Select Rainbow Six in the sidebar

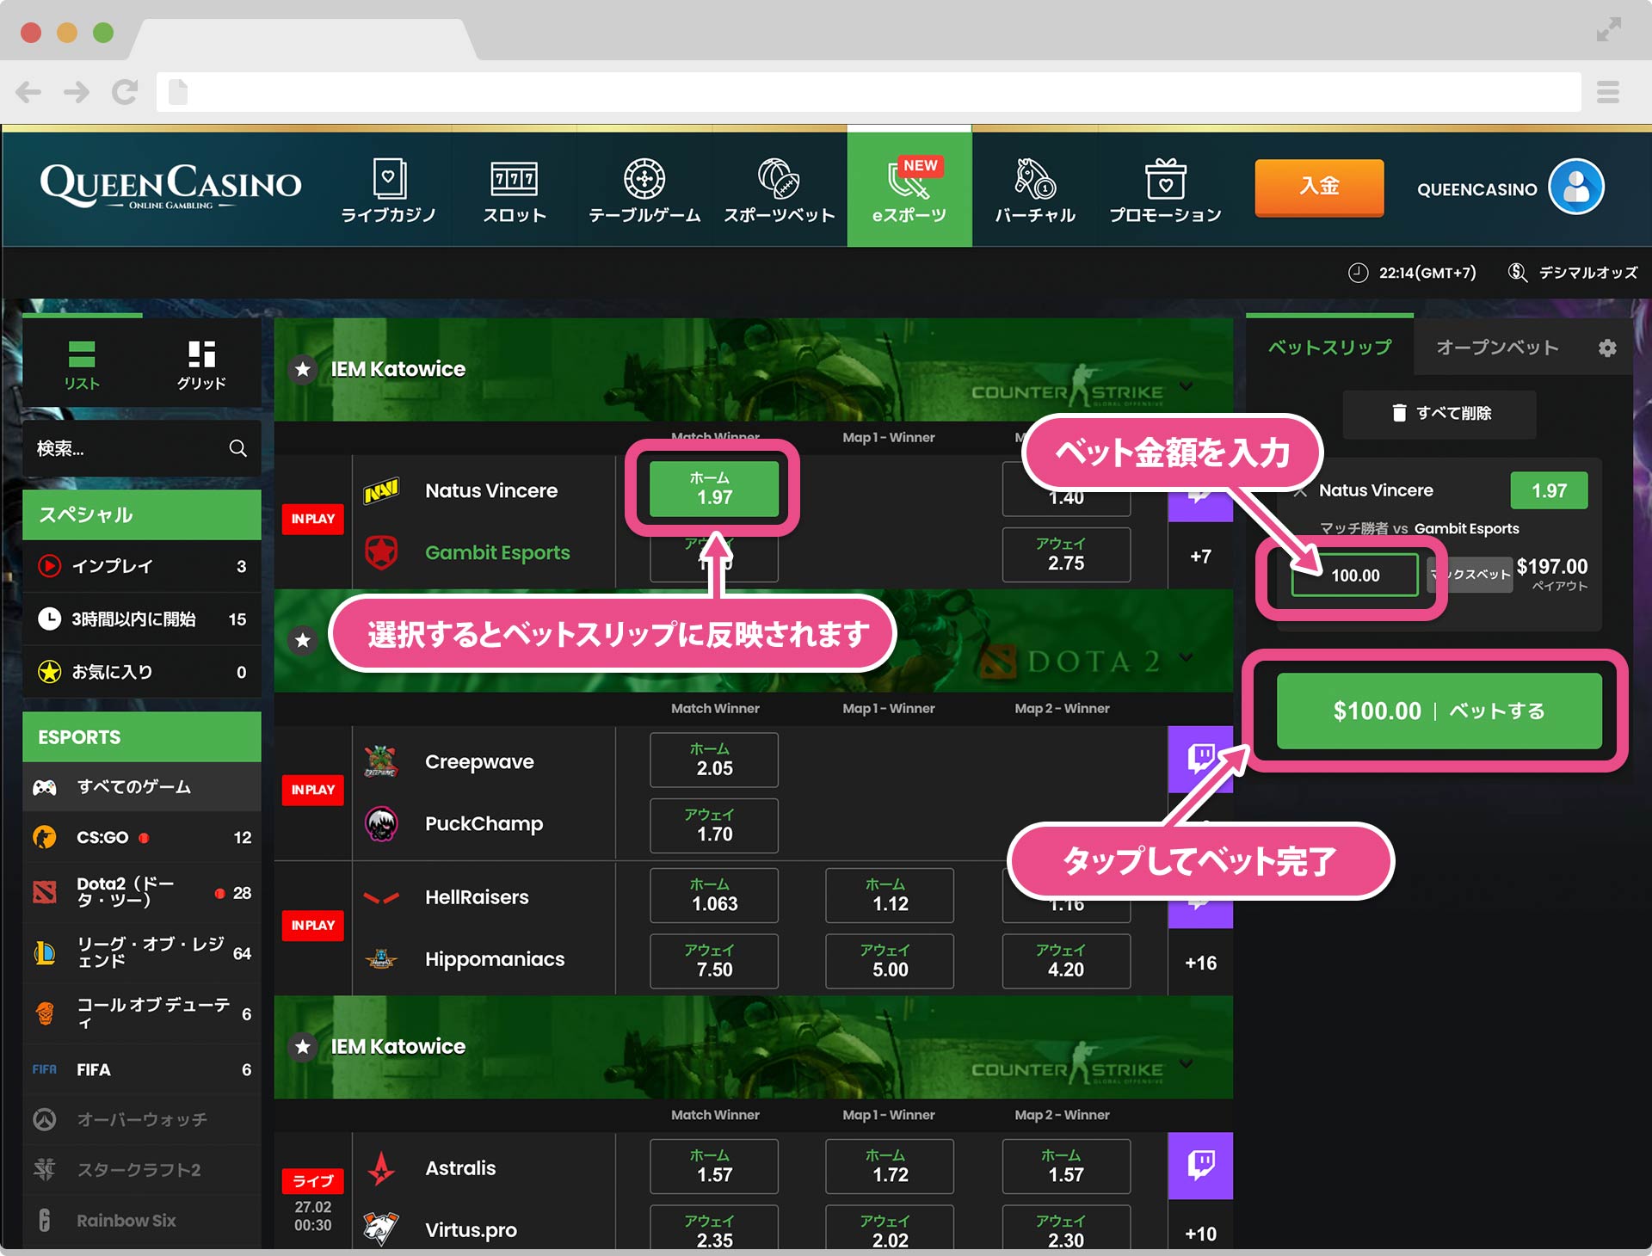[x=142, y=1220]
